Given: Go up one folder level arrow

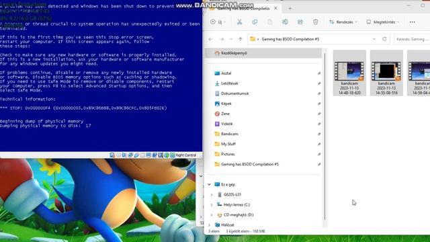Looking at the screenshot, I should 241,39.
